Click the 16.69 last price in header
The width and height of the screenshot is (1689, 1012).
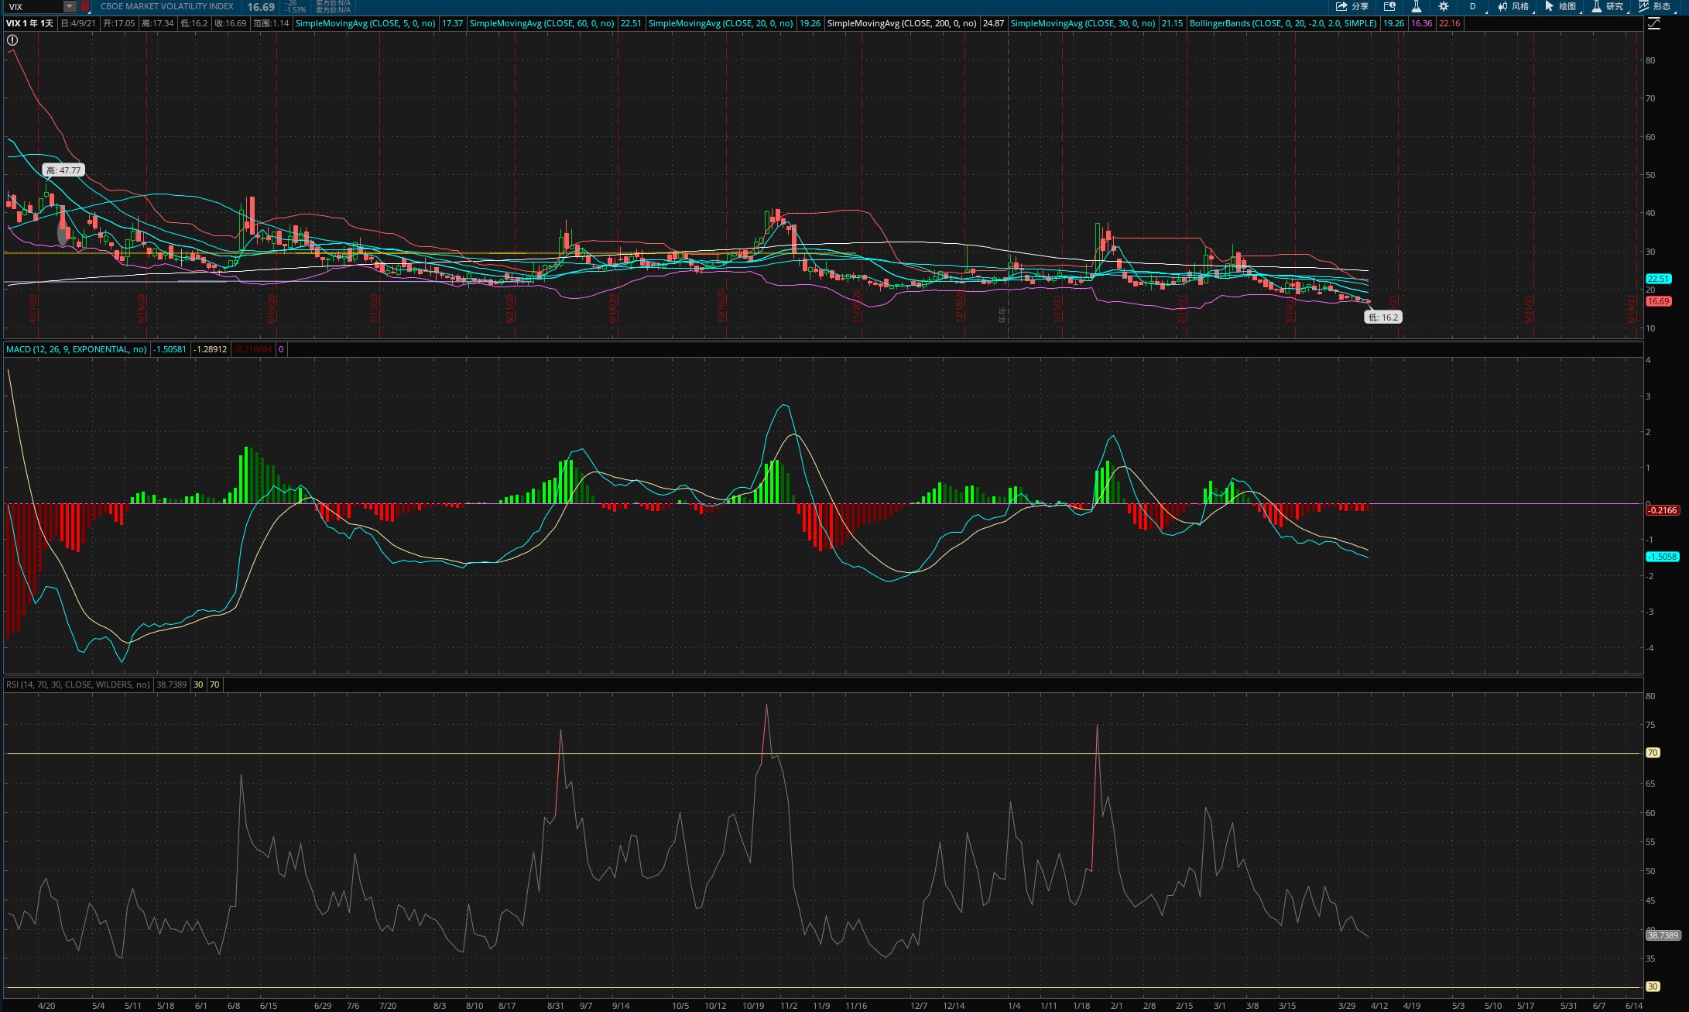tap(261, 7)
